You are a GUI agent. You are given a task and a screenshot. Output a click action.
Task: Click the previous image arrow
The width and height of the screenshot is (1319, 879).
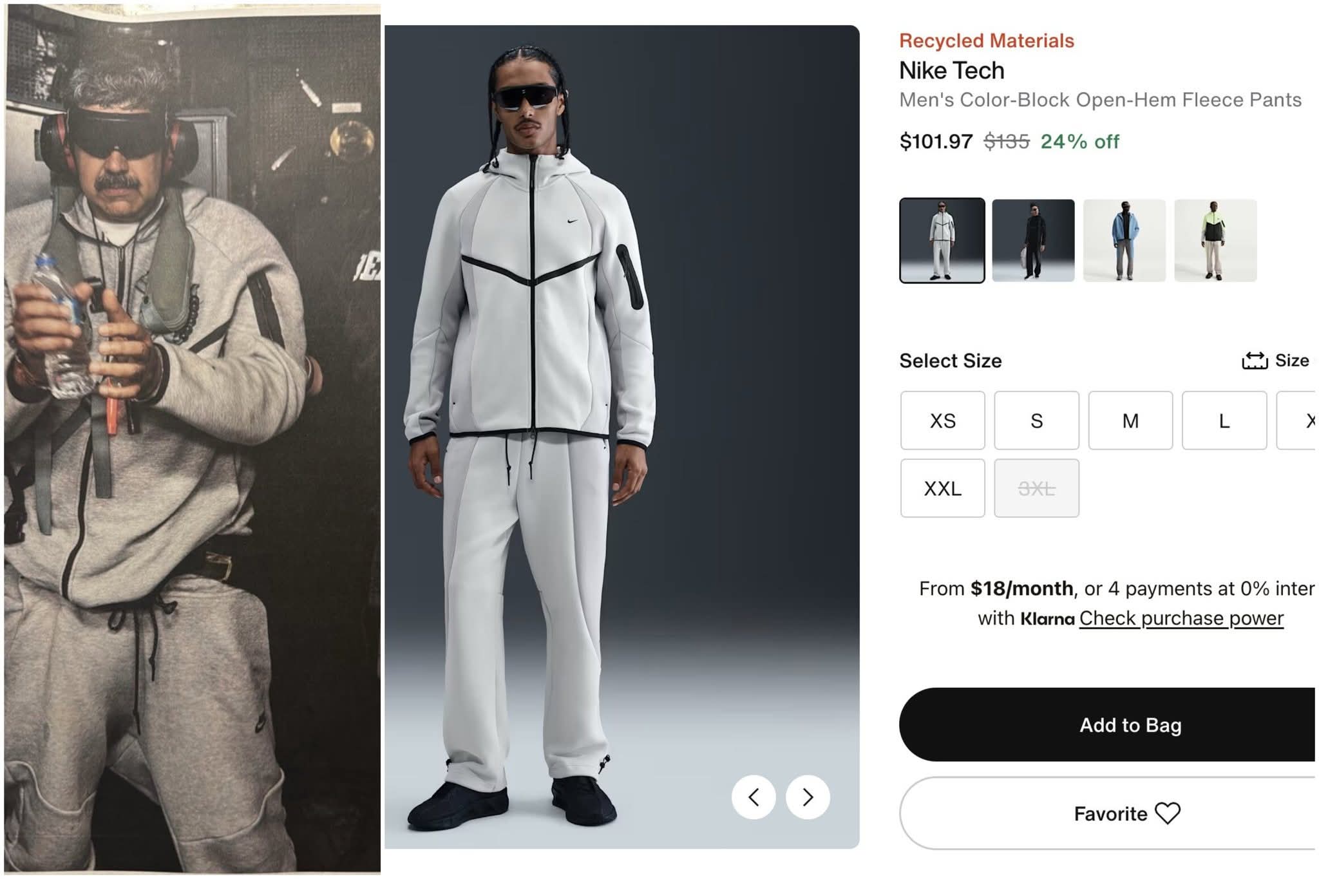754,797
